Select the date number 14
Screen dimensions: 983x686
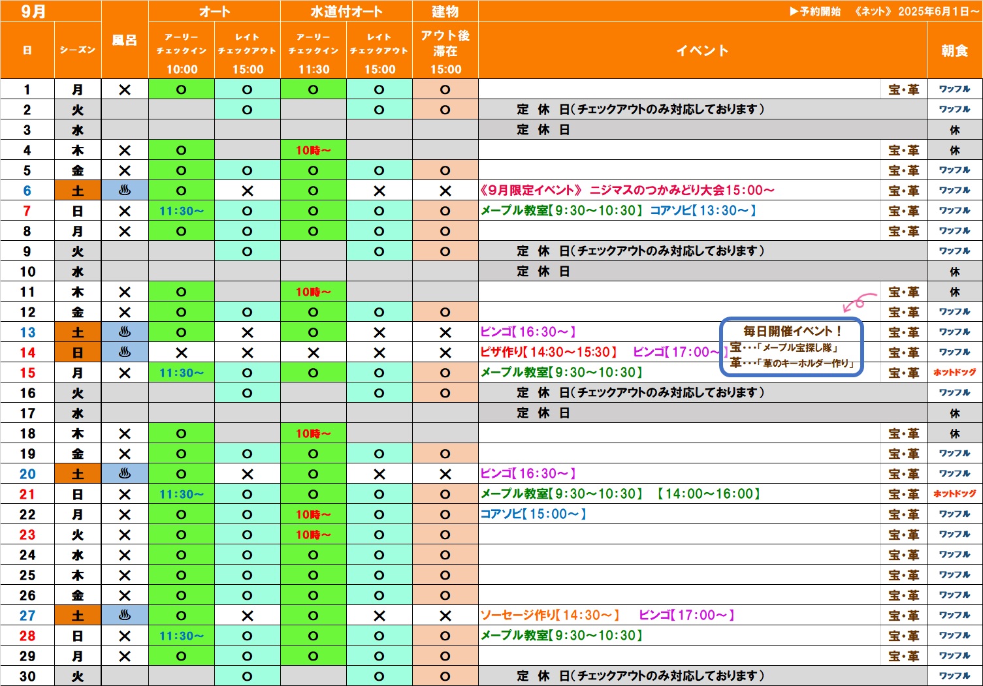coord(27,352)
